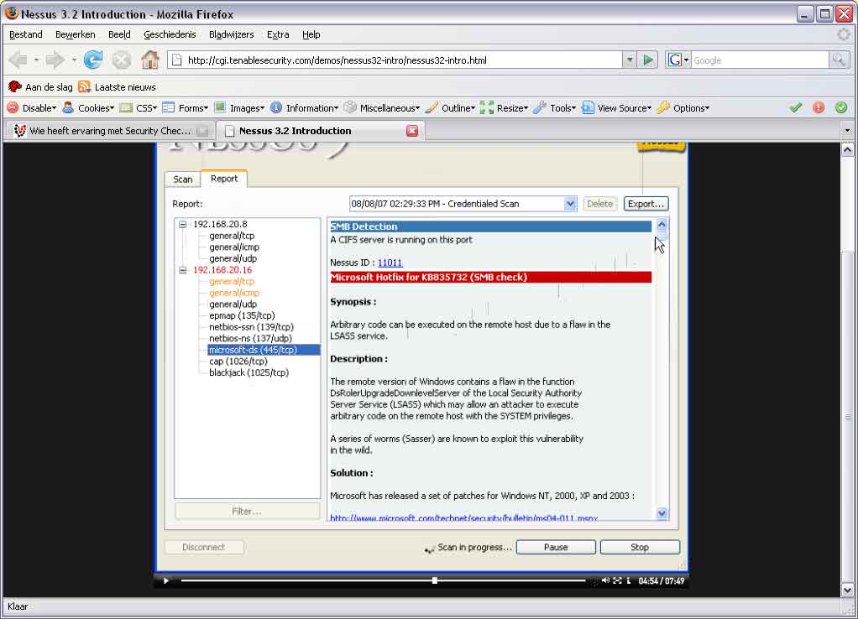Close the Nessus 3.2 Introduction tab
The image size is (858, 619).
pos(412,131)
